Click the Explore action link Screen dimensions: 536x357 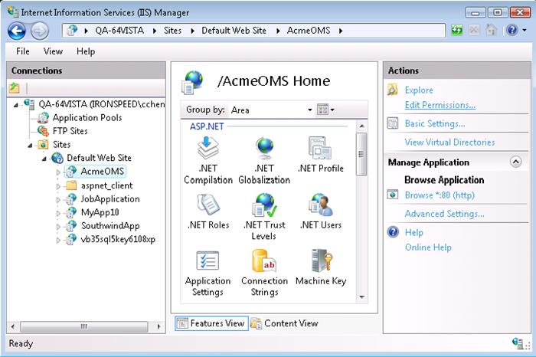[419, 90]
